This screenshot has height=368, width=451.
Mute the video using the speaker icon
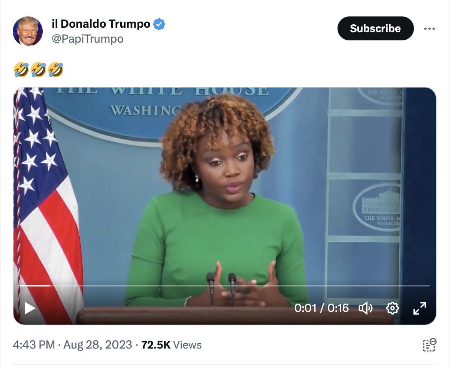pos(366,308)
